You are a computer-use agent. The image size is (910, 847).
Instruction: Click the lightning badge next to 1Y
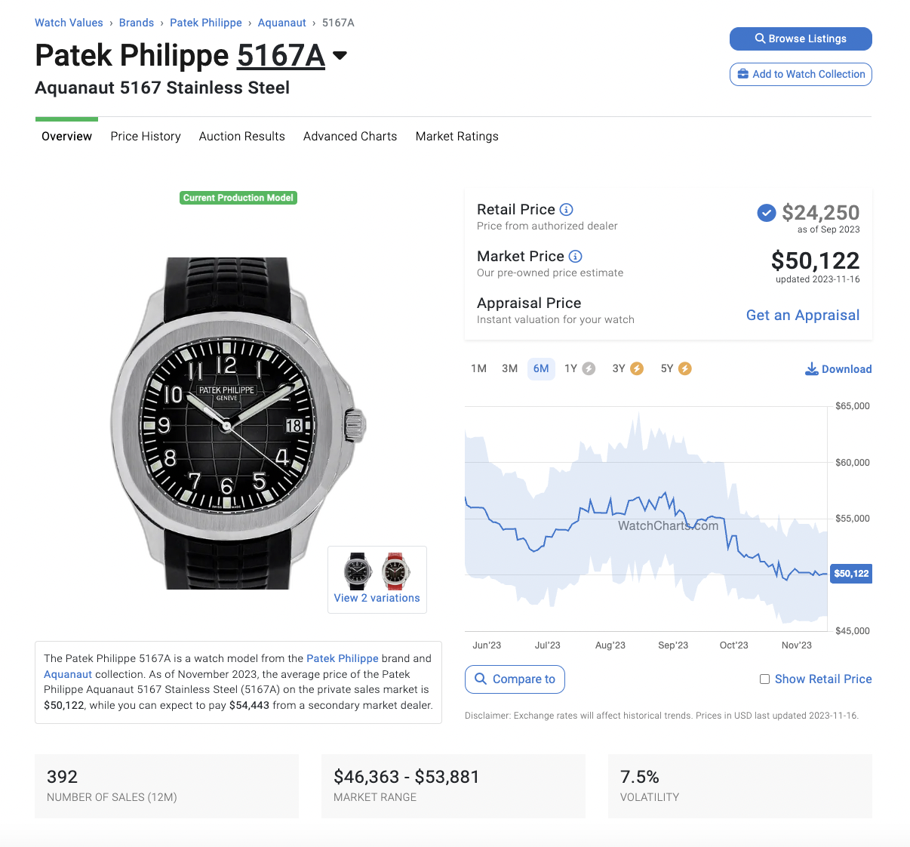point(589,368)
